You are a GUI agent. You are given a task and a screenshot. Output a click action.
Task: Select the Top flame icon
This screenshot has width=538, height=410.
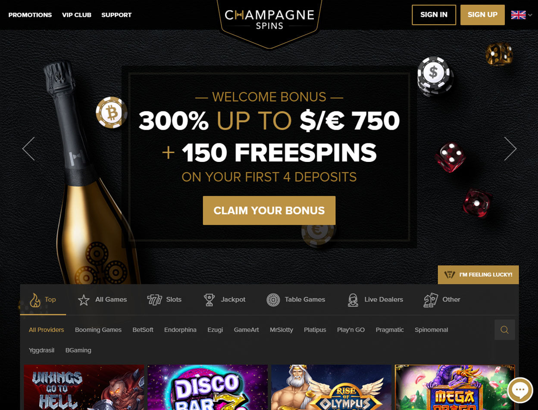click(35, 300)
